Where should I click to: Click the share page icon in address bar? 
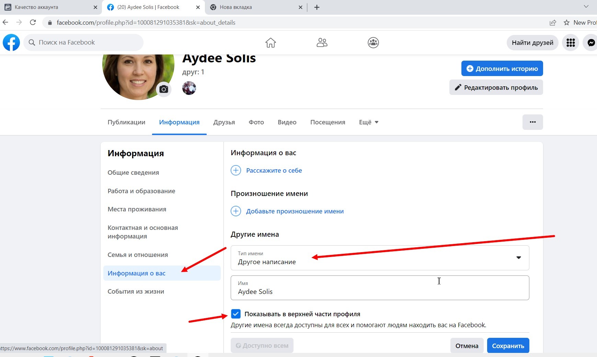point(553,23)
